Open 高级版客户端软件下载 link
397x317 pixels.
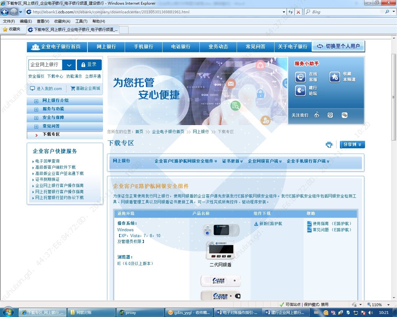click(x=56, y=167)
